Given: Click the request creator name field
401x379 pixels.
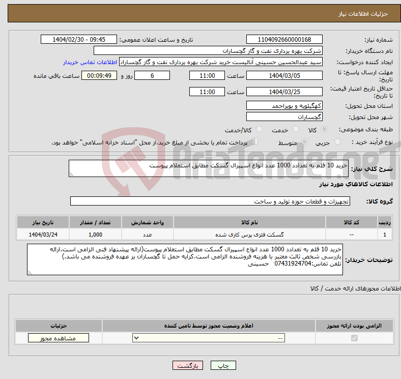Looking at the screenshot, I should point(221,62).
